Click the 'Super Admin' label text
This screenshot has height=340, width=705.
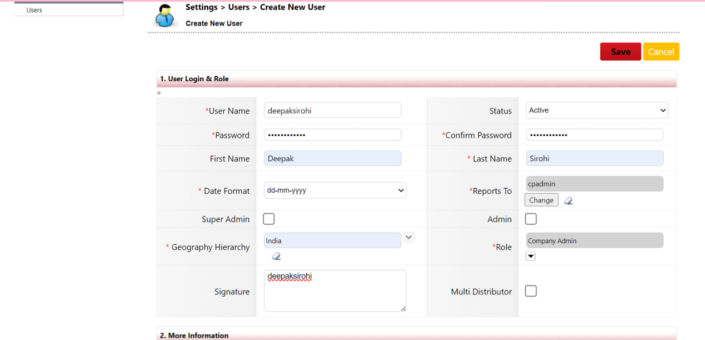point(226,219)
